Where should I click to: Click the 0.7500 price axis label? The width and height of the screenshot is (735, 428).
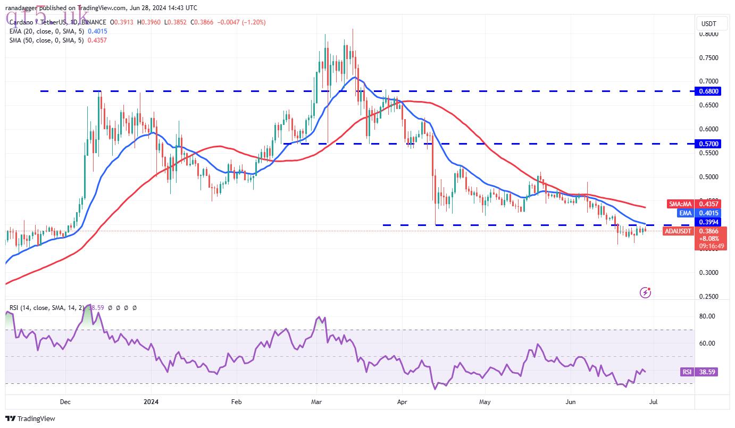click(x=709, y=57)
